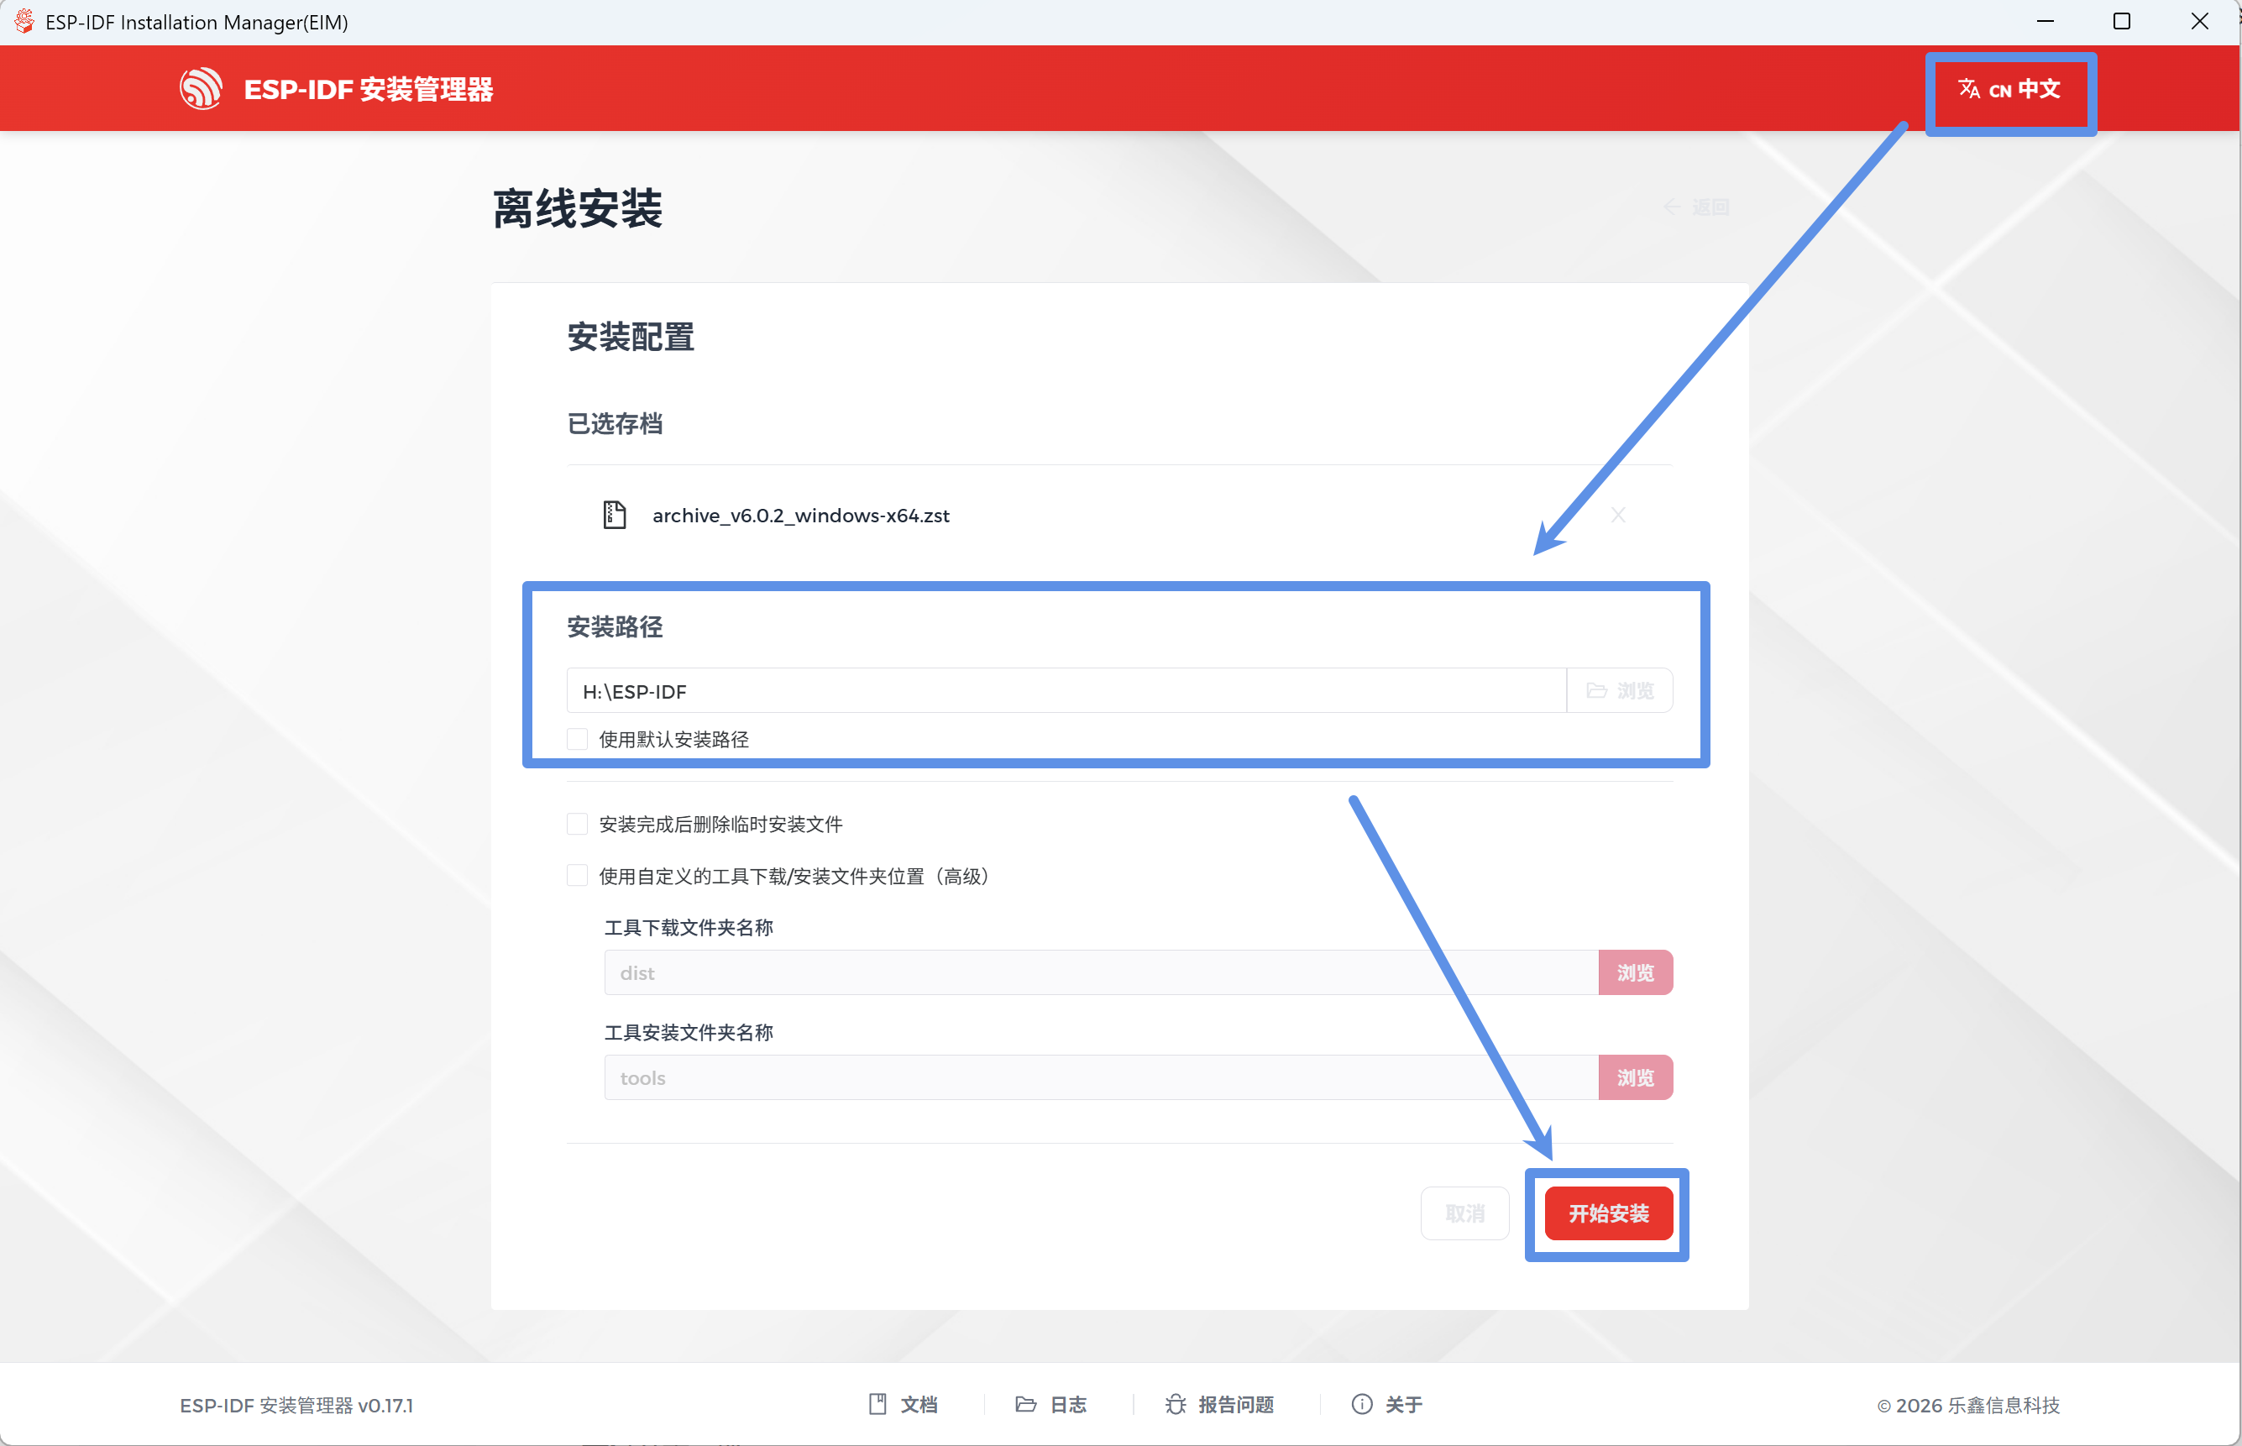This screenshot has width=2242, height=1446.
Task: Click the ESP-IDF 安装管理器 header title
Action: click(x=368, y=89)
